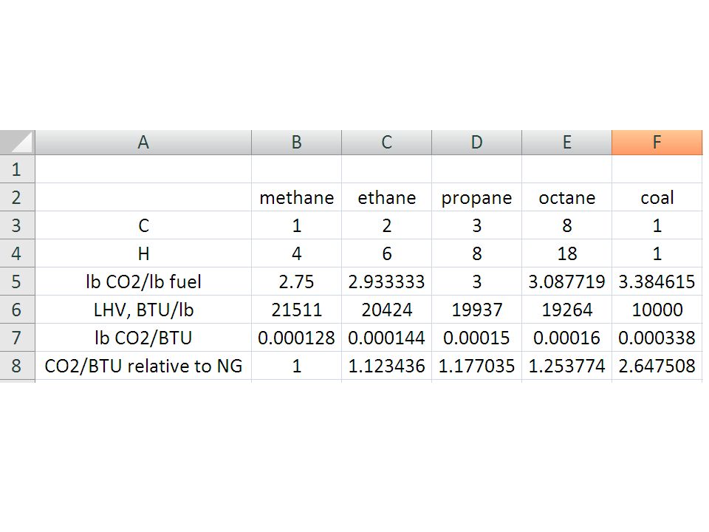
Task: Select the 'LHV, BTU/lb' label cell
Action: (143, 310)
